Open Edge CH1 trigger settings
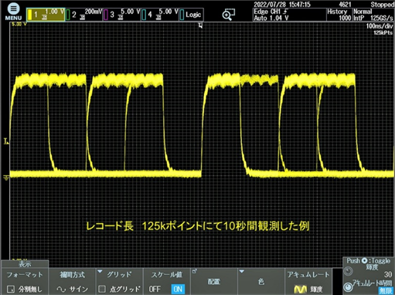 tap(289, 15)
